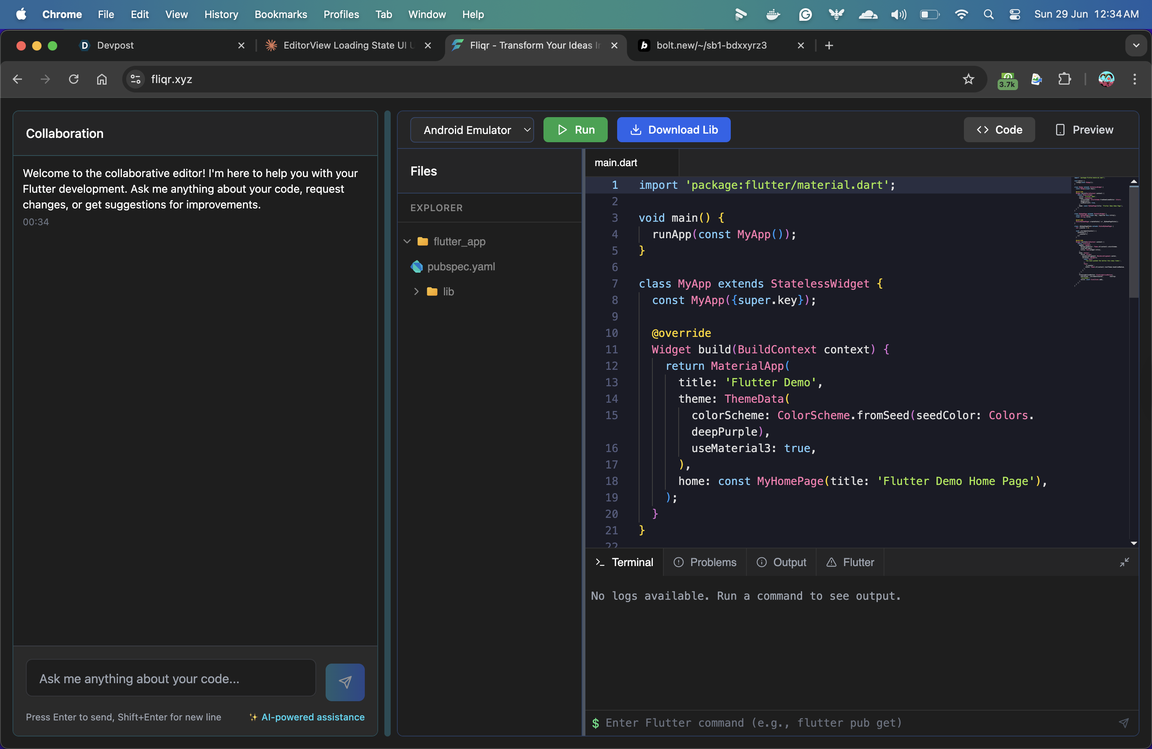Switch to Preview view mode
1152x749 pixels.
[x=1084, y=130]
